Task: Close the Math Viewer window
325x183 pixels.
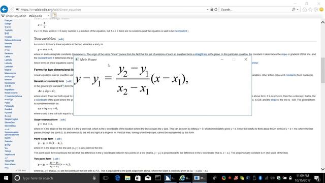Action: pyautogui.click(x=246, y=59)
